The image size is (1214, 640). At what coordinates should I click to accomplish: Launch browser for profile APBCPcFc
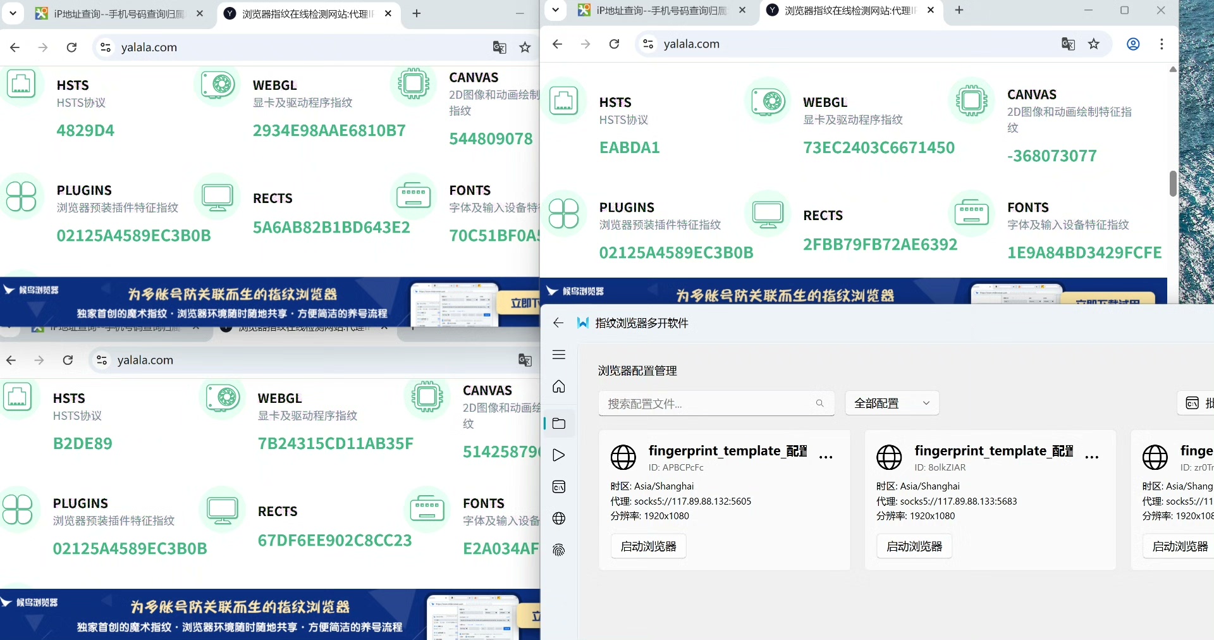tap(648, 546)
